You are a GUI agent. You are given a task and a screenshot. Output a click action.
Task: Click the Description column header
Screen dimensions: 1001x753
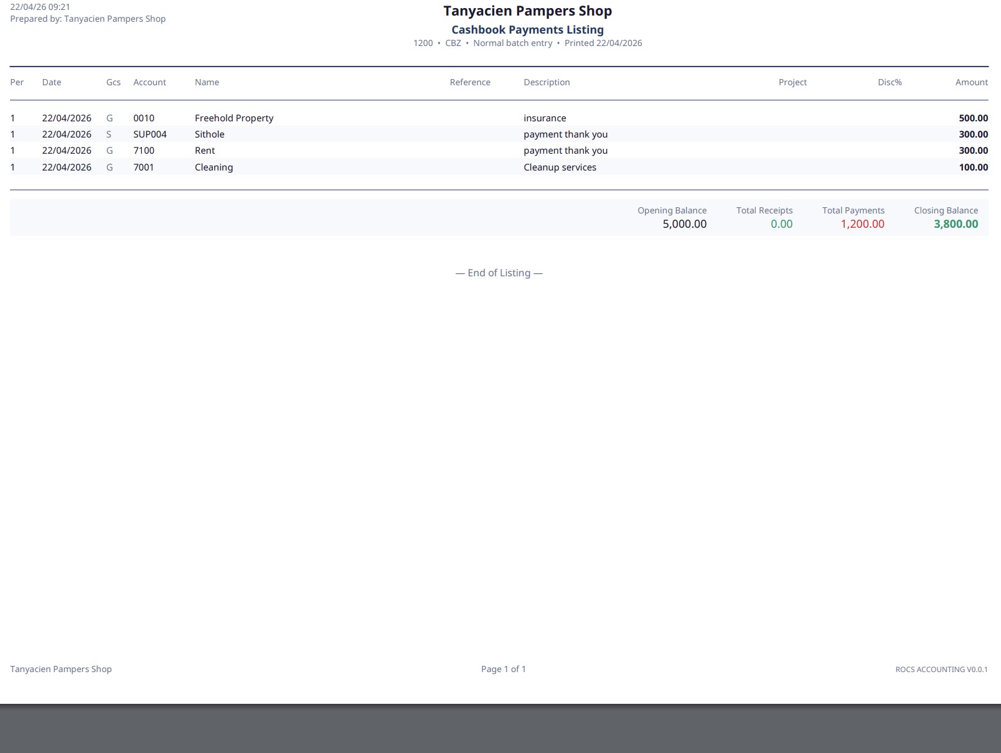(x=546, y=82)
